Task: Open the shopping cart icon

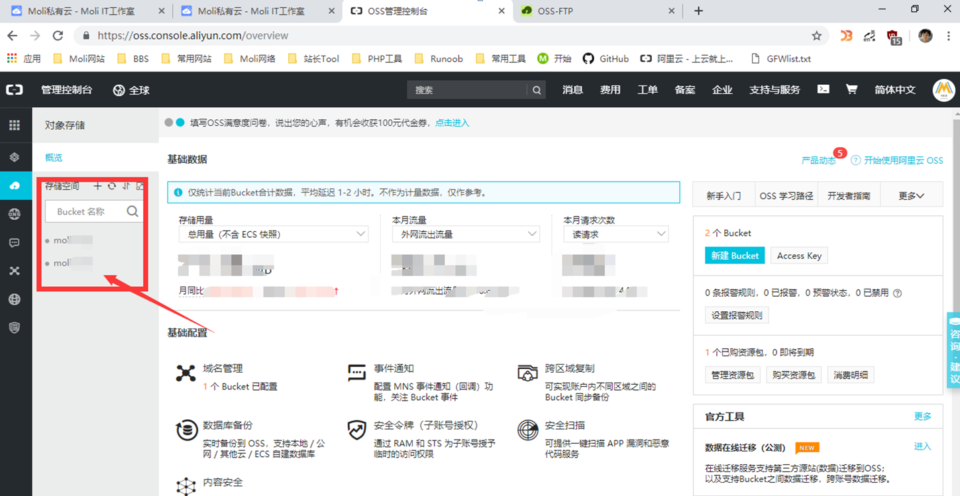Action: click(x=852, y=89)
